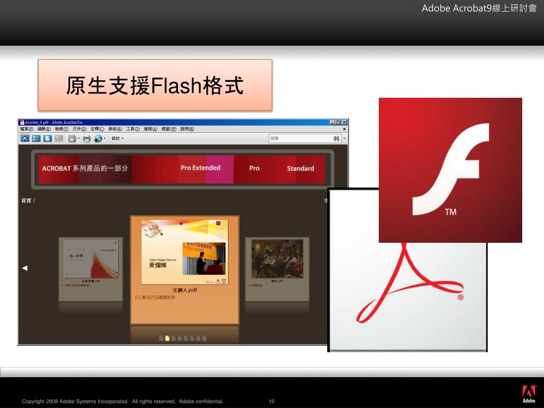Open the 表格(R) menu
Image resolution: width=544 pixels, height=408 pixels.
(115, 129)
